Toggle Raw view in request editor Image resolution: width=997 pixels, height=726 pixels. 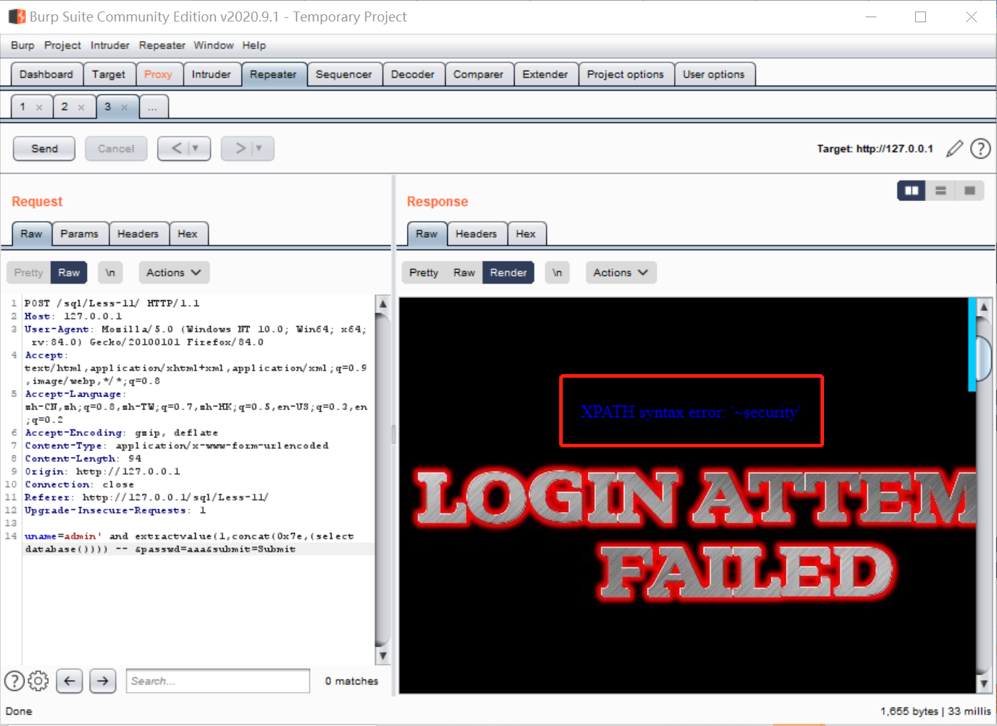69,273
